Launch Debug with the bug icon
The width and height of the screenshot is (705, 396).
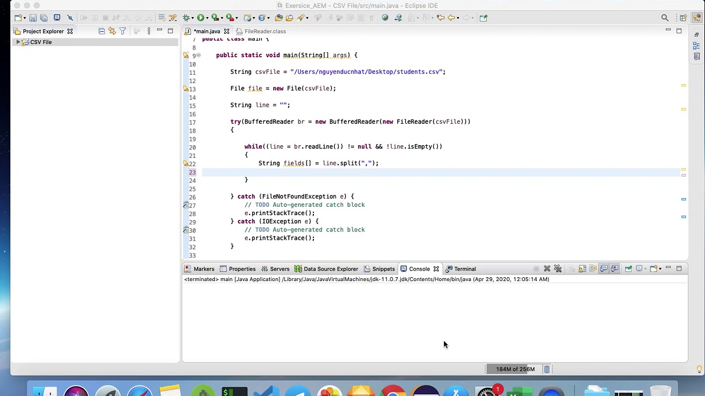187,18
